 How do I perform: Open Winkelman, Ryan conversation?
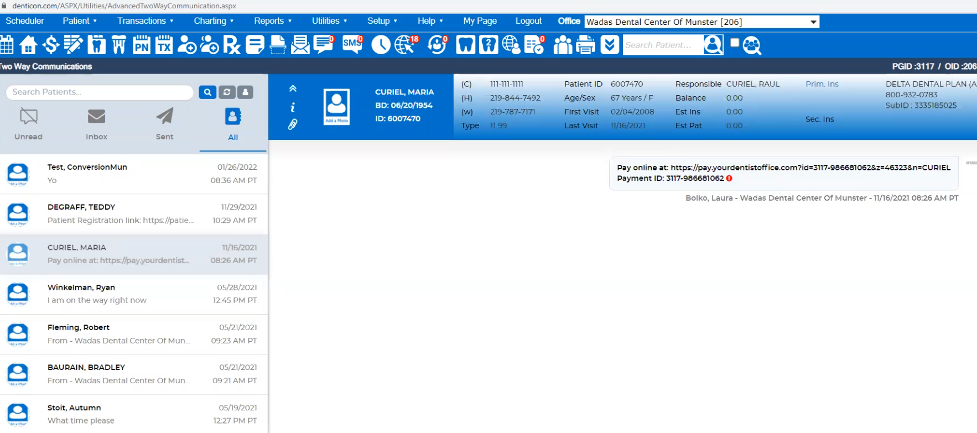pyautogui.click(x=134, y=294)
